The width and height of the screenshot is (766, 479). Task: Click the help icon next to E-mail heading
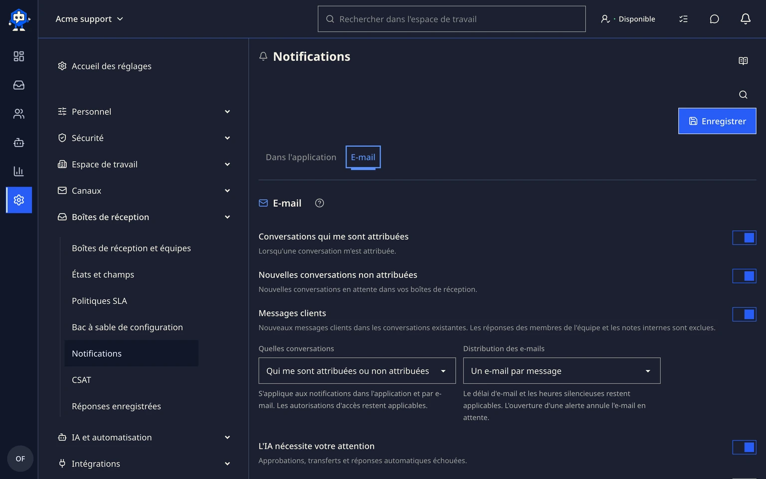[x=320, y=203]
